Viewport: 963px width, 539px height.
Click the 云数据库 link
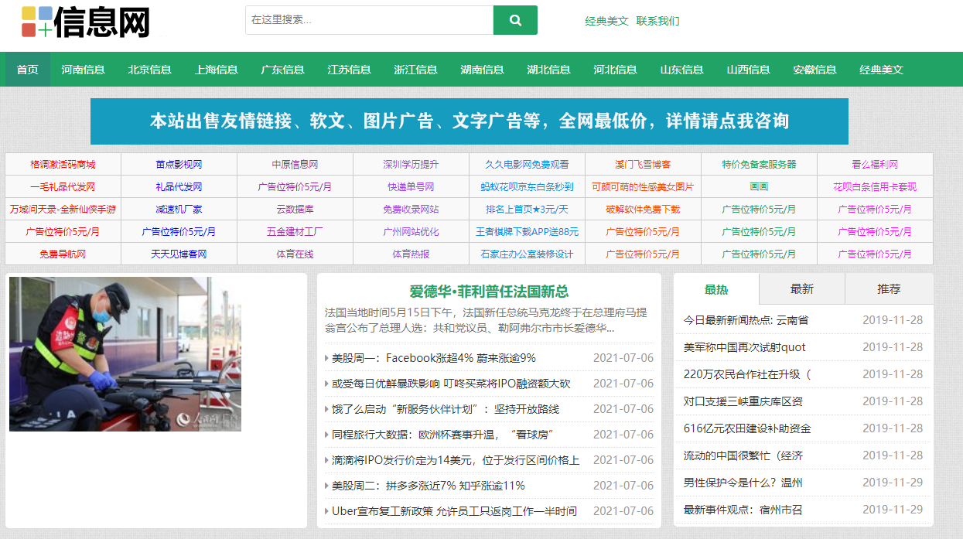[295, 210]
